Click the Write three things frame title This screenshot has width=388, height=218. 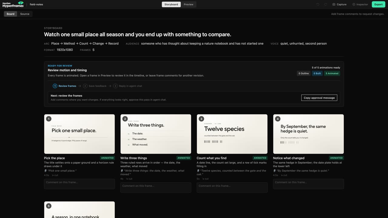pos(134,158)
